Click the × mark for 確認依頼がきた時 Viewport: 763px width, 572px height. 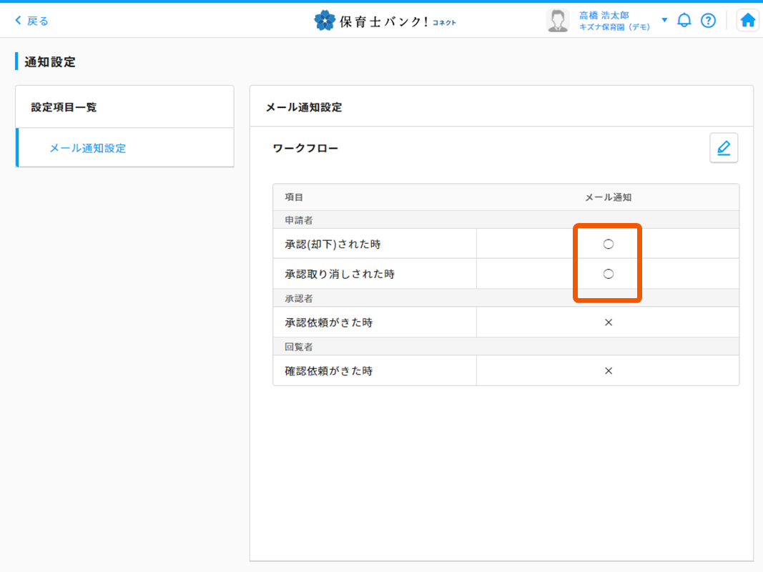609,371
